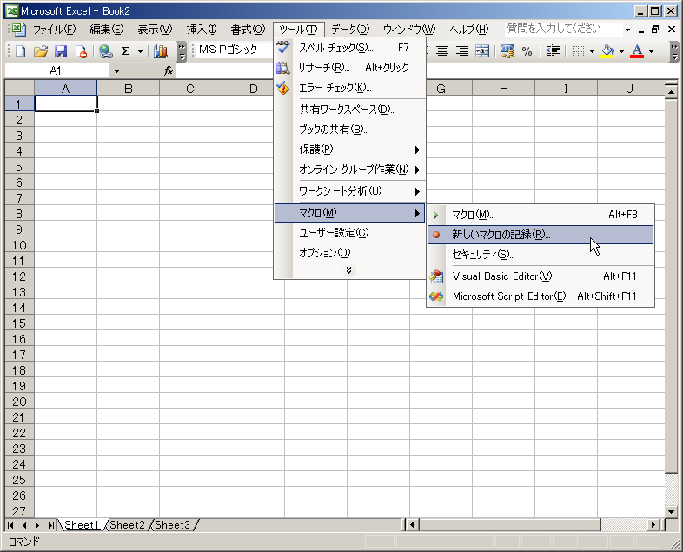This screenshot has height=552, width=683.
Task: Apply the red Font Color A
Action: 637,51
